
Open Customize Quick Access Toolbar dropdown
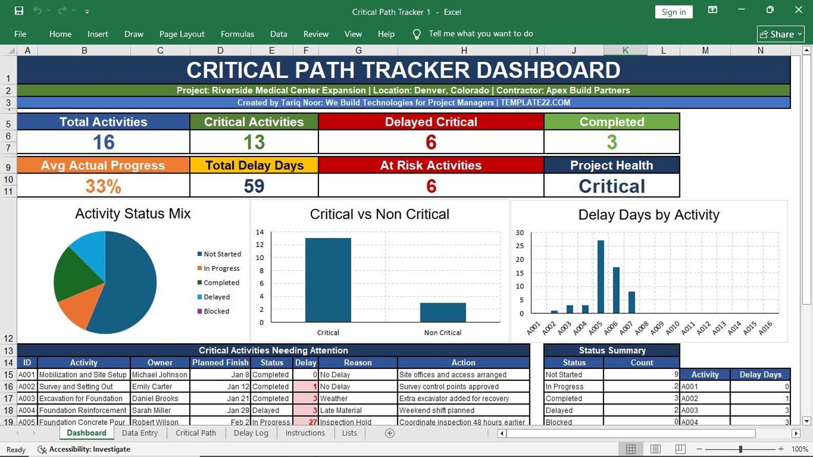(x=87, y=11)
